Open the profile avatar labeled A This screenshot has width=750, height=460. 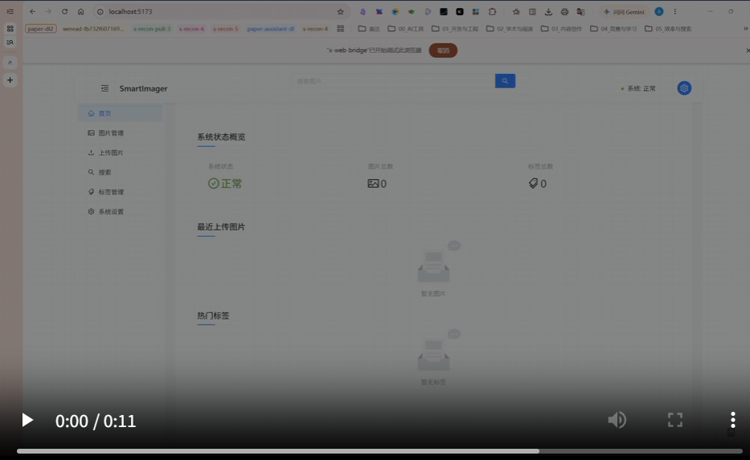(x=659, y=11)
